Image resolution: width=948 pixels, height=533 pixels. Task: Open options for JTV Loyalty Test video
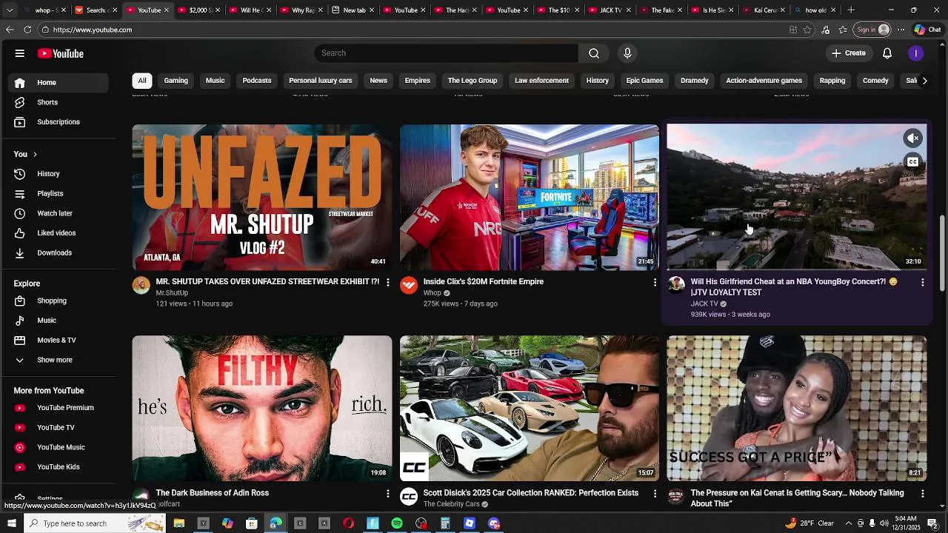tap(923, 282)
